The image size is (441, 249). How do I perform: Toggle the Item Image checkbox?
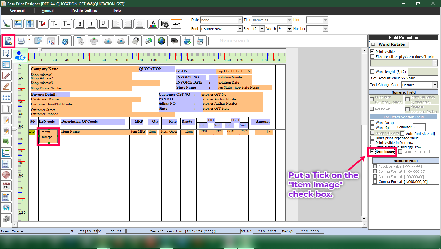372,151
